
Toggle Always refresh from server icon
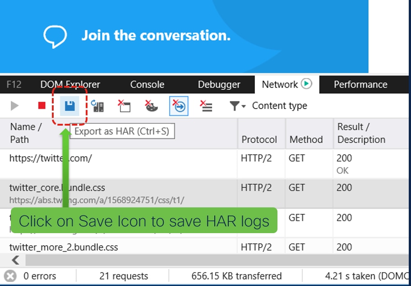click(97, 106)
